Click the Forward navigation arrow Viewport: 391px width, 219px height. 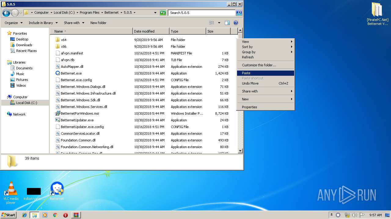[15, 13]
